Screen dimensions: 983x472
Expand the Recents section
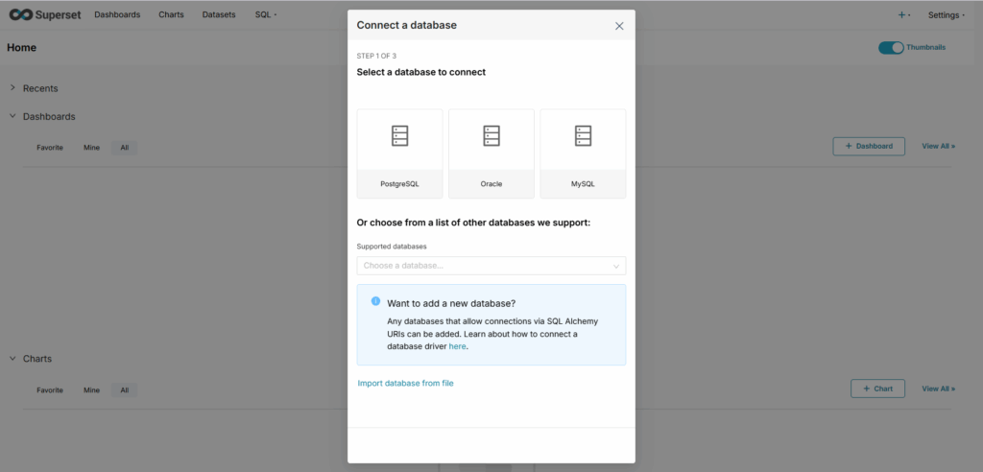13,88
